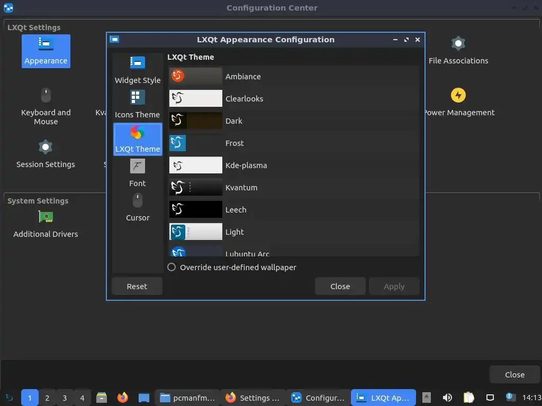Click the Configuration Center title bar icon

tap(8, 7)
